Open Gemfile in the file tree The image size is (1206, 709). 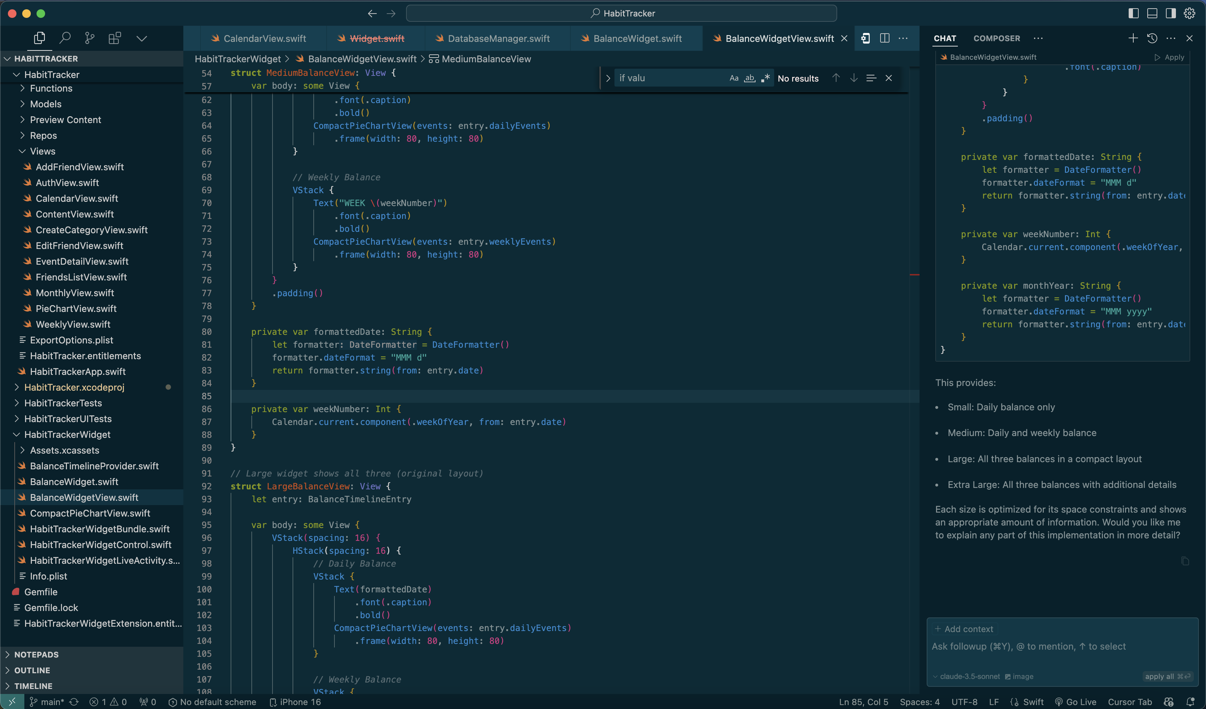tap(91, 592)
